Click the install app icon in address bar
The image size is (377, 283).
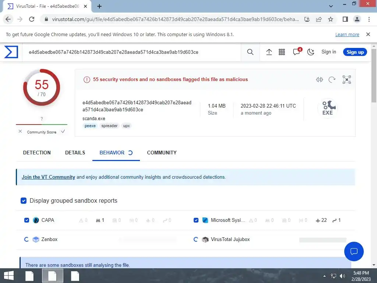click(307, 19)
